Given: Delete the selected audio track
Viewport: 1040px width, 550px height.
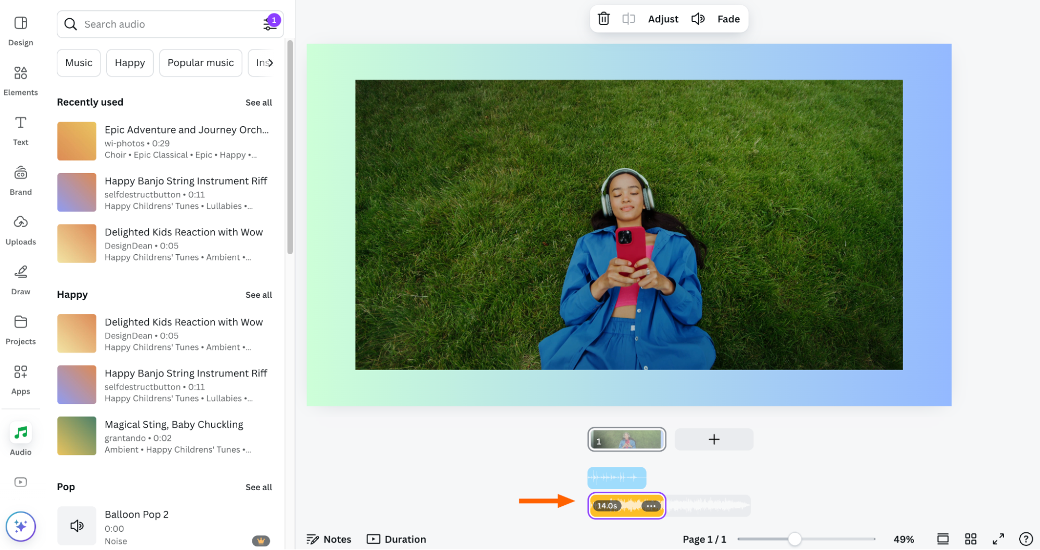Looking at the screenshot, I should 604,19.
